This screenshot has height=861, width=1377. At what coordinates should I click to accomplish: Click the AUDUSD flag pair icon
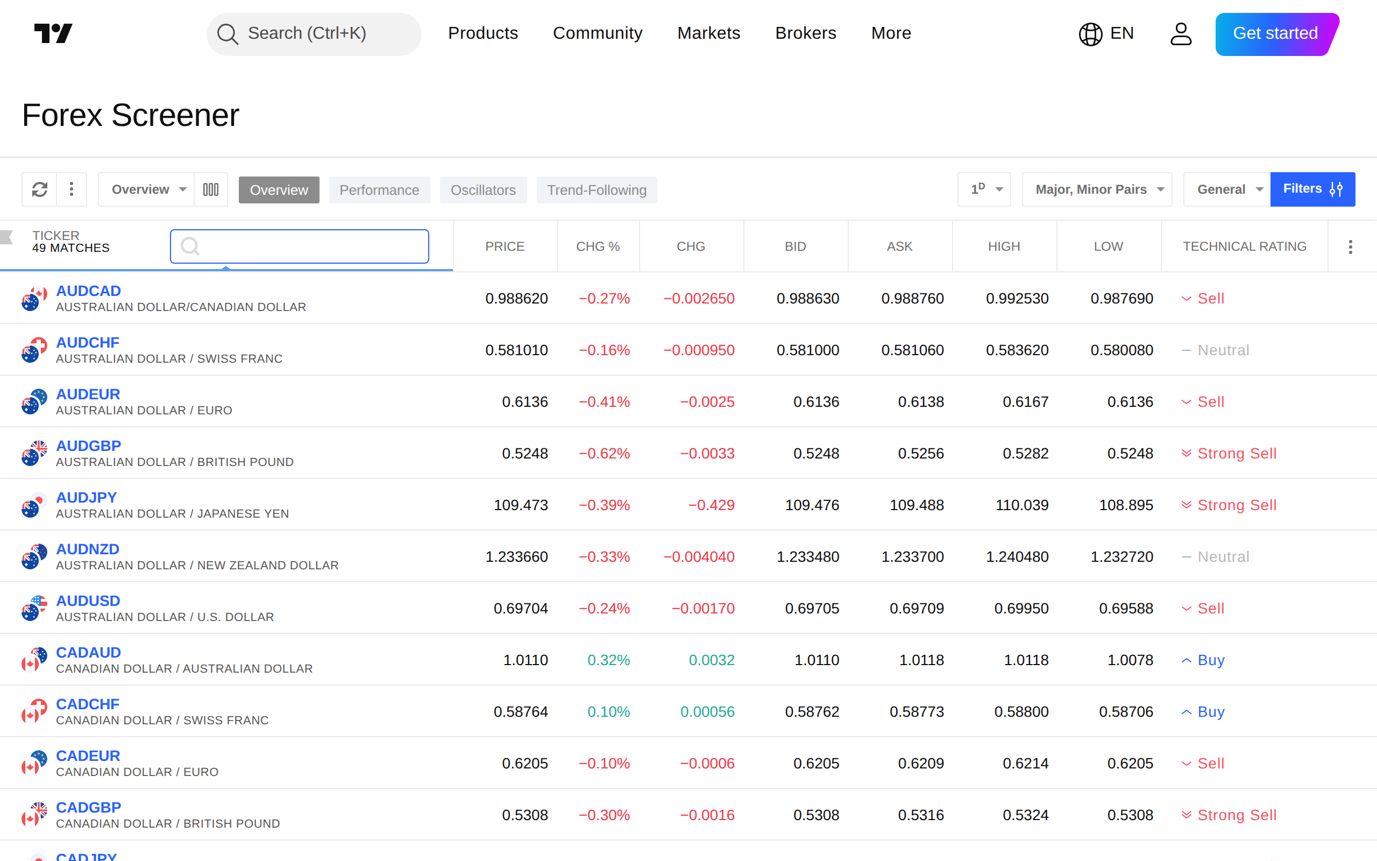[x=34, y=608]
